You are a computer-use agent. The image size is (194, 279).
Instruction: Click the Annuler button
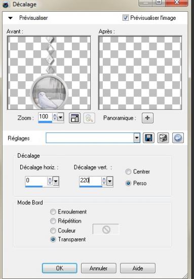99,268
